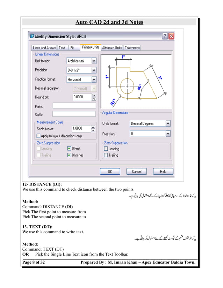This screenshot has width=223, height=288.
Task: Switch to Lines and Arrows tab
Action: 44,48
